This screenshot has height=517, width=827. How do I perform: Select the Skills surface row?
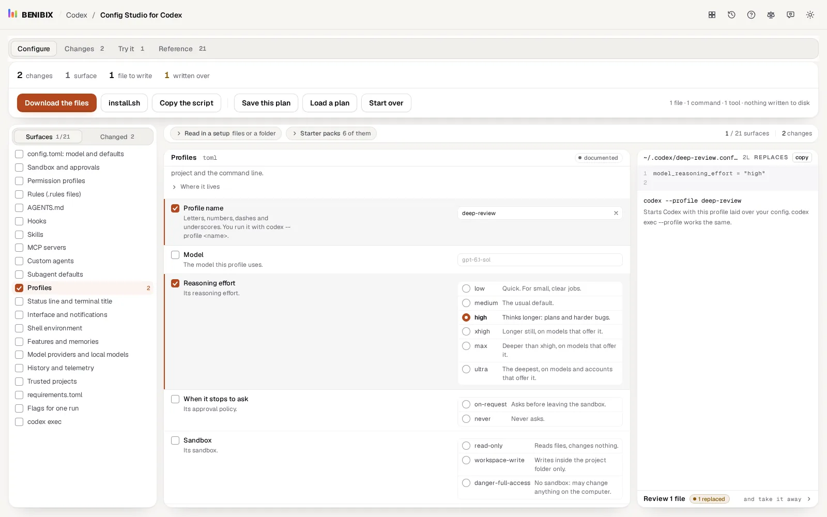coord(83,235)
